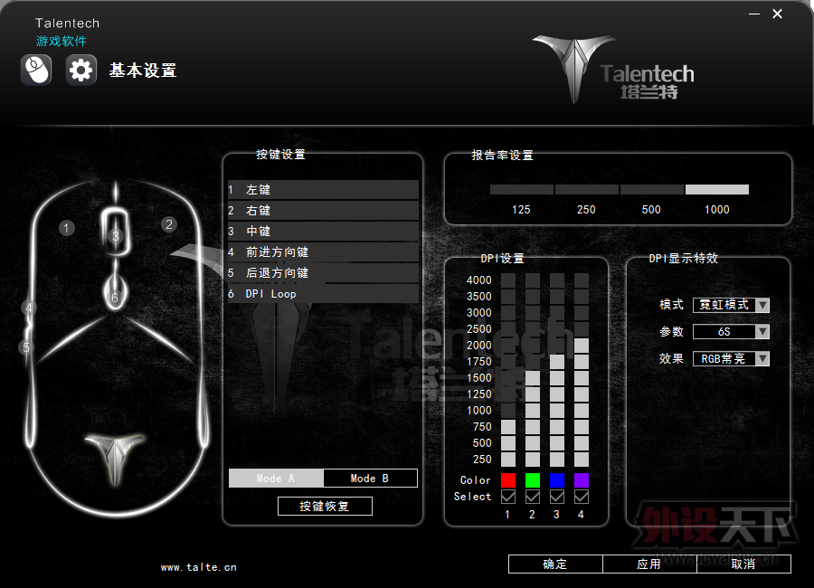Image resolution: width=814 pixels, height=588 pixels.
Task: Set DPI column 4 to 500
Action: coord(582,443)
